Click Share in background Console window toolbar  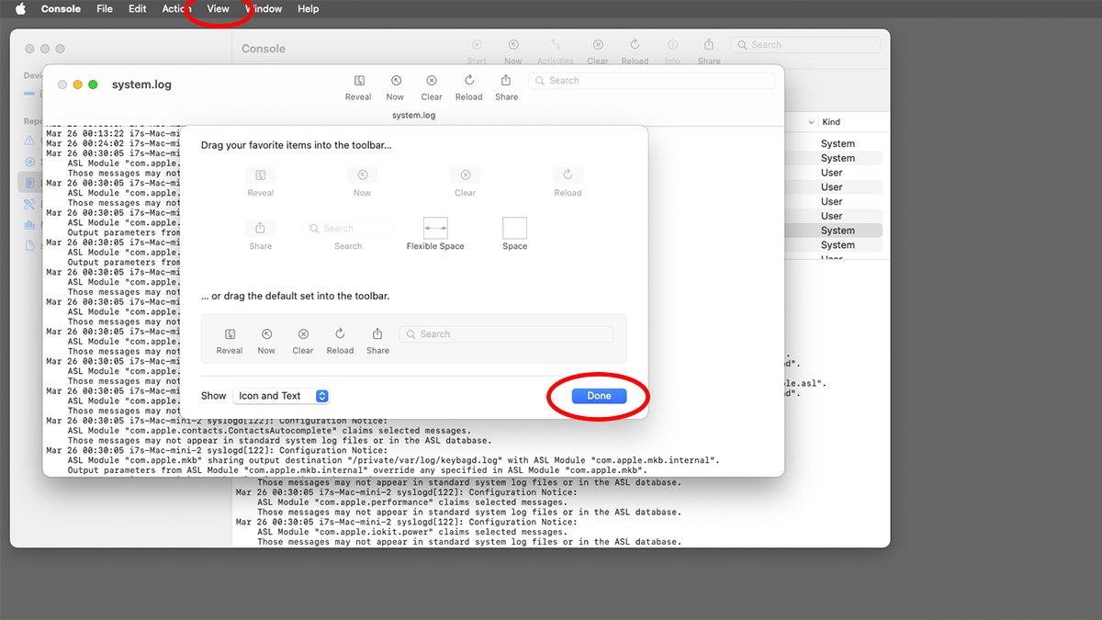(709, 51)
